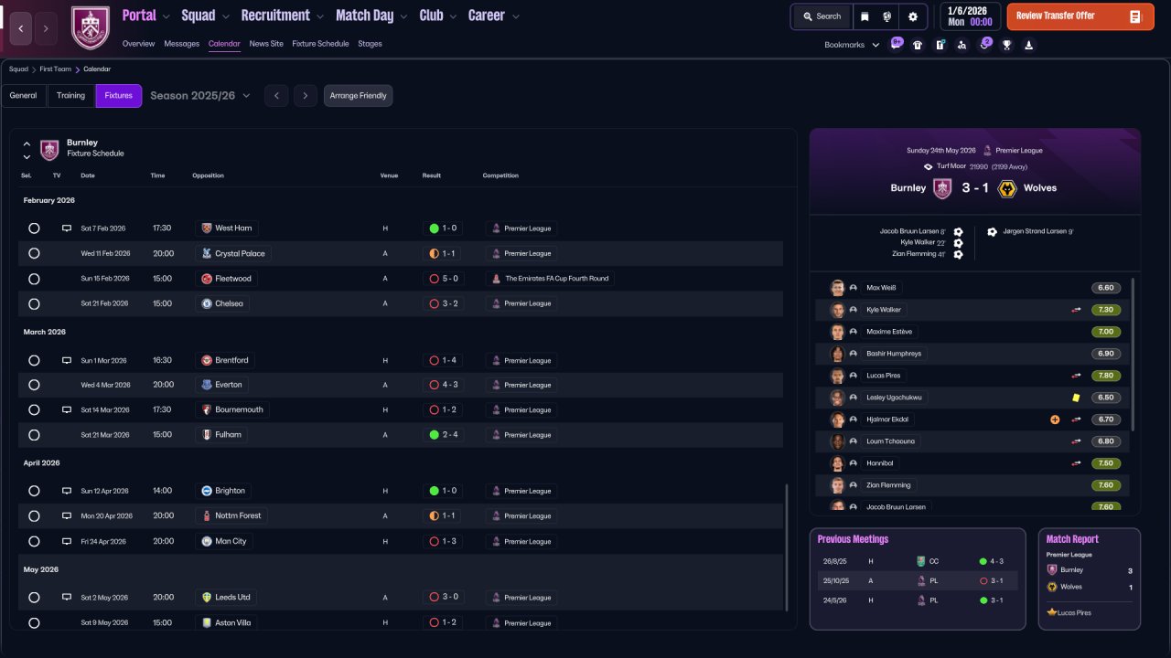Click the Review Transfer Offer button

[x=1080, y=16]
